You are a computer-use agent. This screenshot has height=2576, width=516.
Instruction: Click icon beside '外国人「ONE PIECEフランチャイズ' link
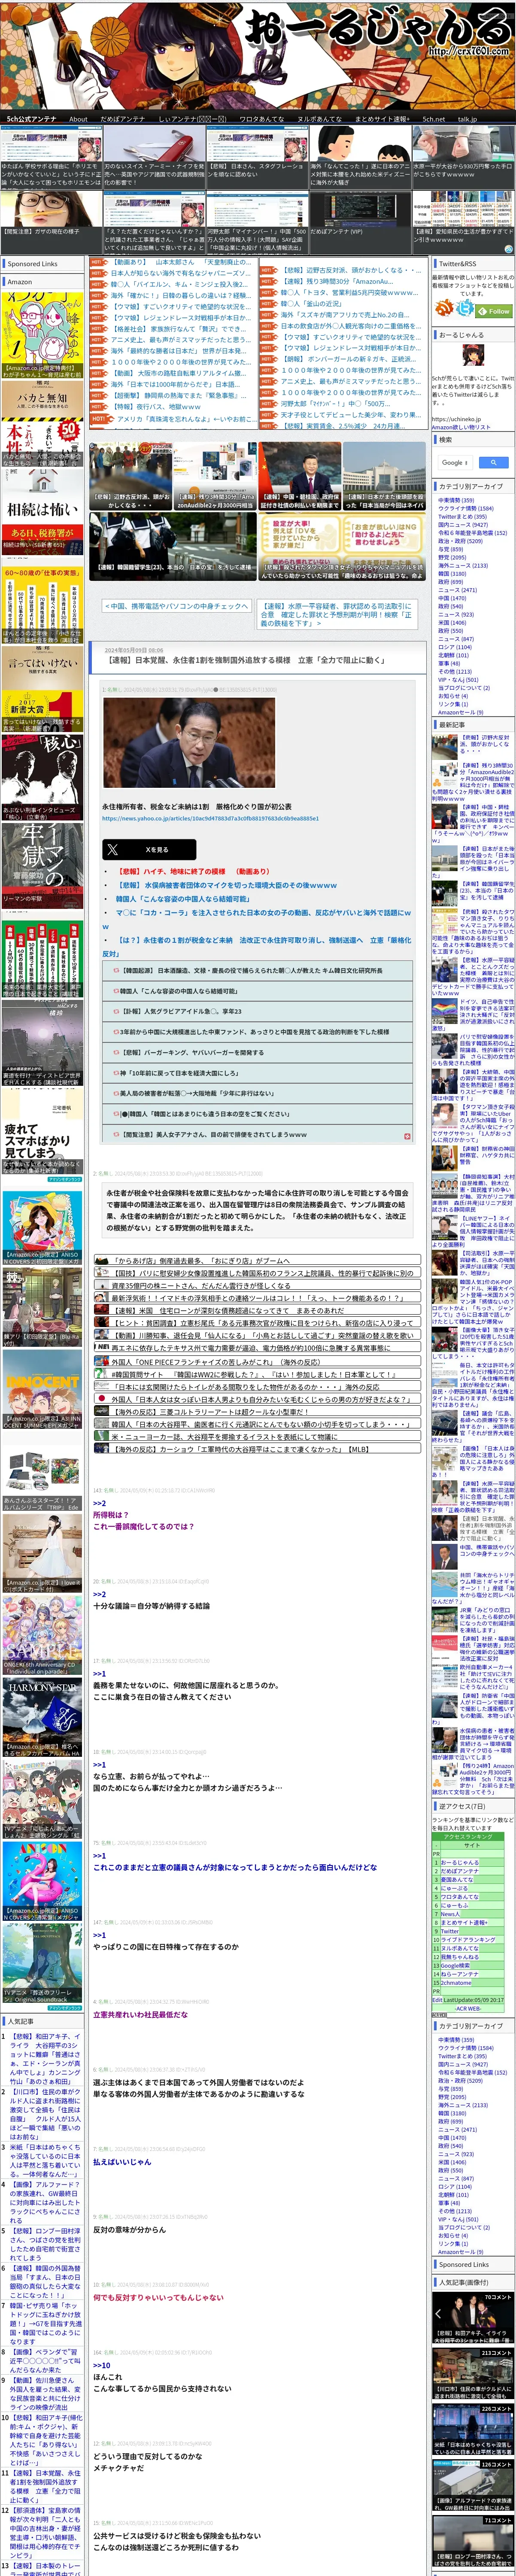[x=102, y=1361]
